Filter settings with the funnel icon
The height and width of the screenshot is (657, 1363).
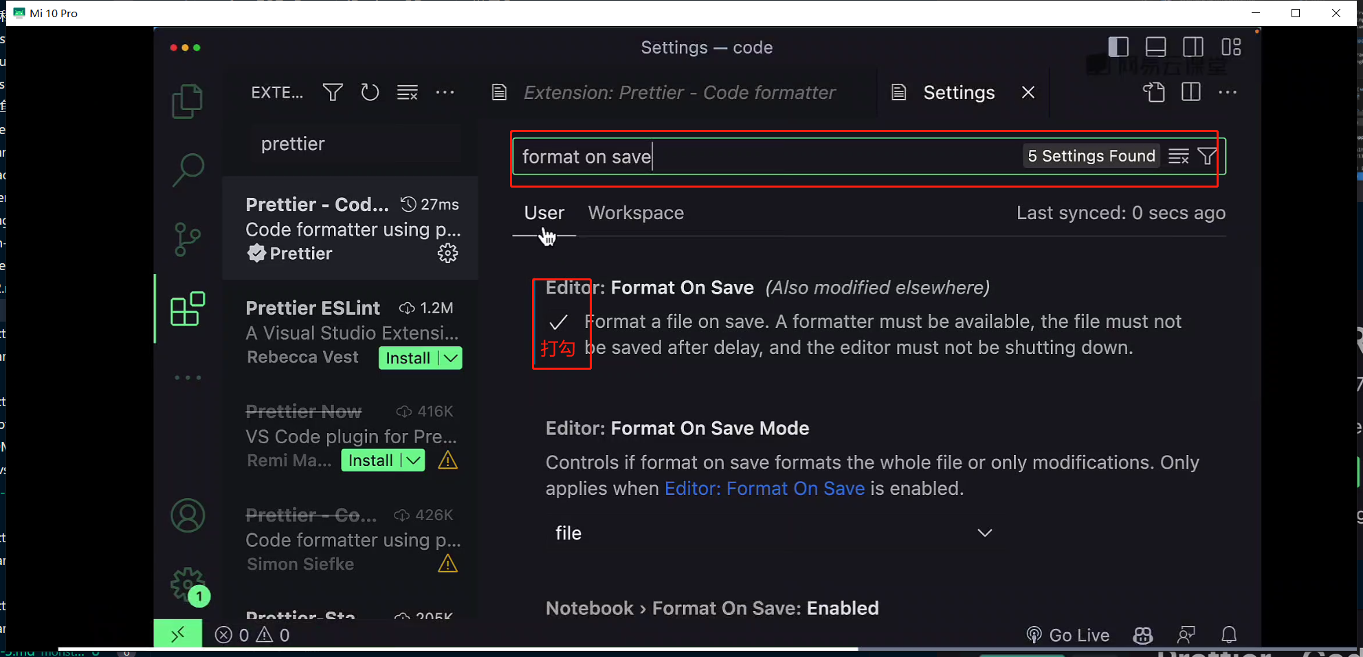pos(1207,156)
